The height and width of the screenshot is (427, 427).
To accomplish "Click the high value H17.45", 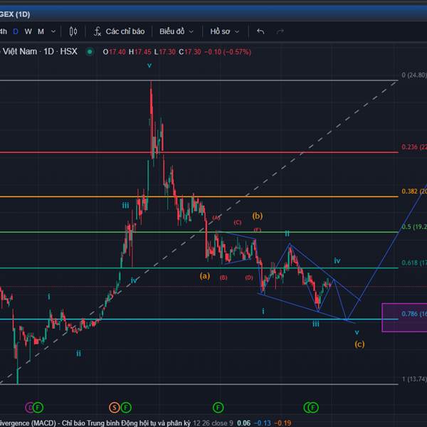I will pos(139,52).
